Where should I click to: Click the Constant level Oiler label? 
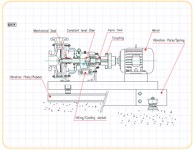click(81, 30)
